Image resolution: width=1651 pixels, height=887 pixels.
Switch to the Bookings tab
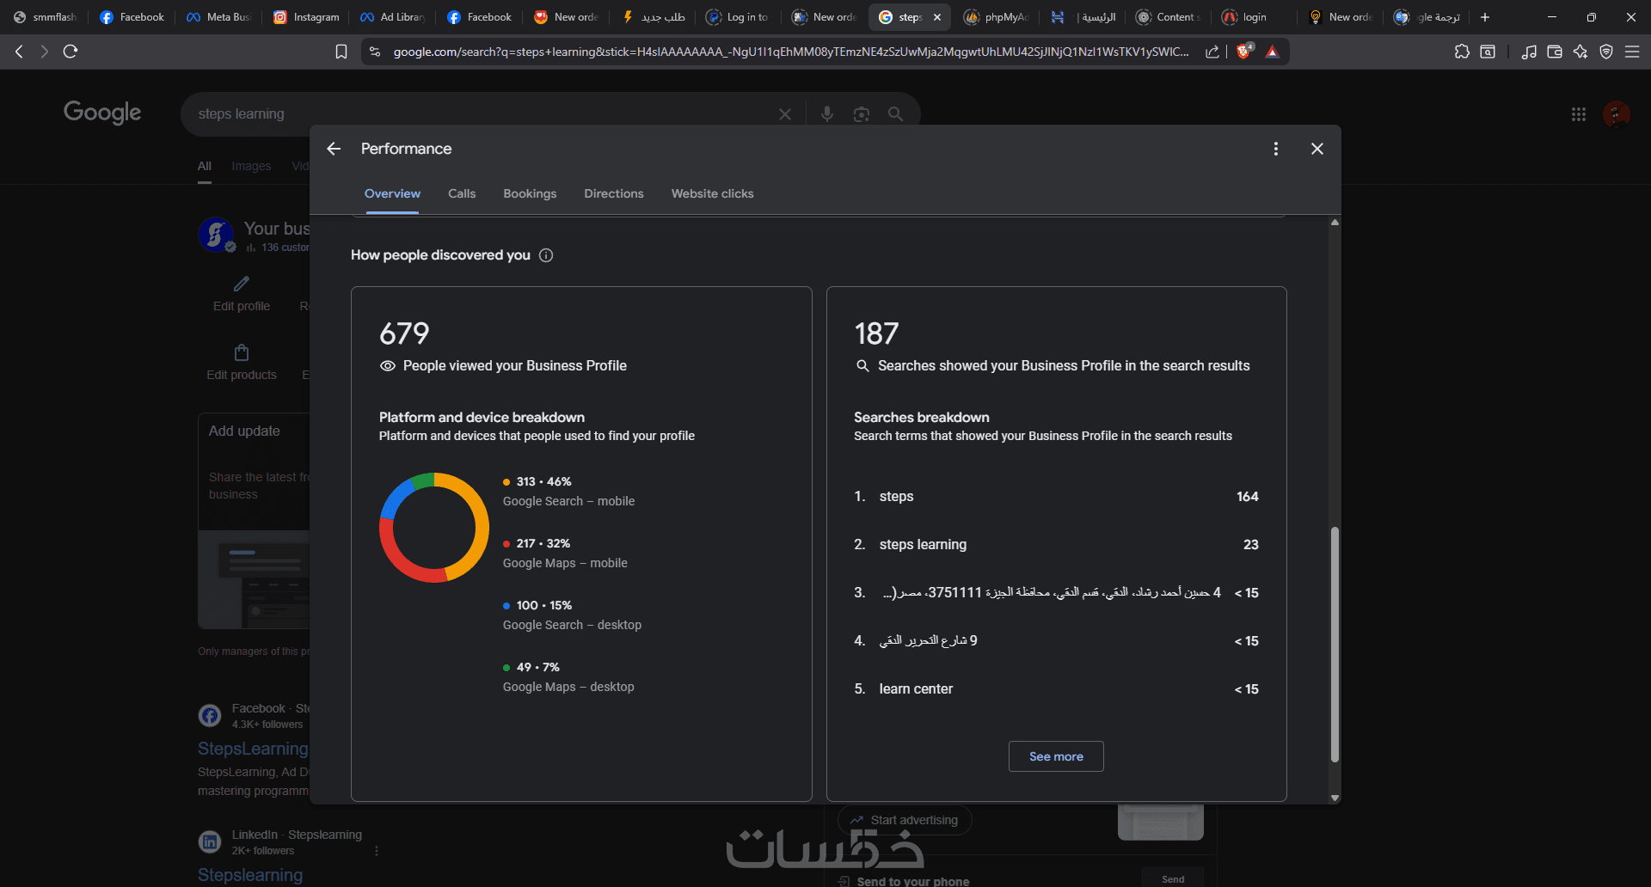click(530, 194)
